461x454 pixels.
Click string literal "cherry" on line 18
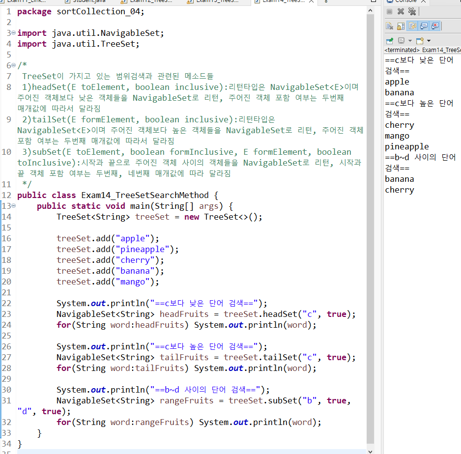(135, 260)
